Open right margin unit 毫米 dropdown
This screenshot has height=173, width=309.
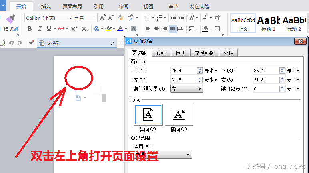293,80
